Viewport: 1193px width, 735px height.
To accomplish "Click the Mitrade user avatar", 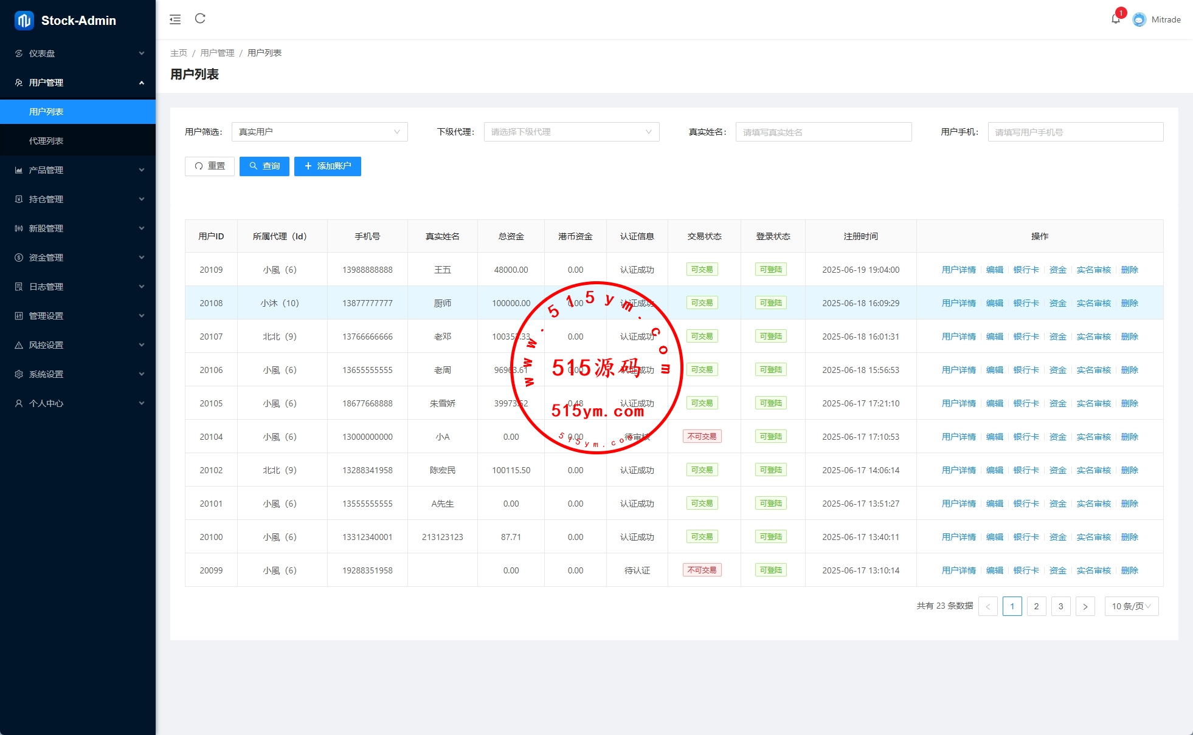I will 1139,19.
